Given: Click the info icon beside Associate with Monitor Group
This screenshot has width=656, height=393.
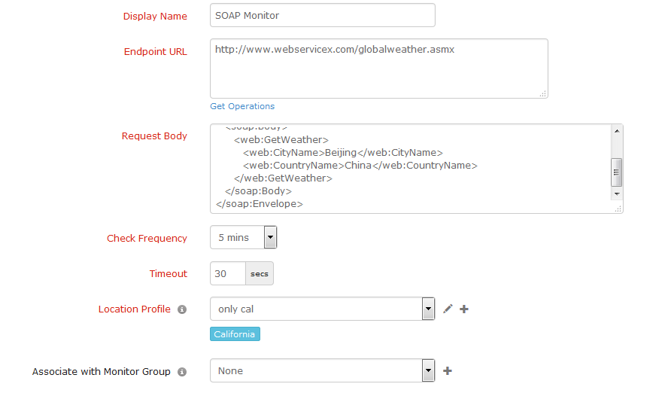Looking at the screenshot, I should click(182, 371).
